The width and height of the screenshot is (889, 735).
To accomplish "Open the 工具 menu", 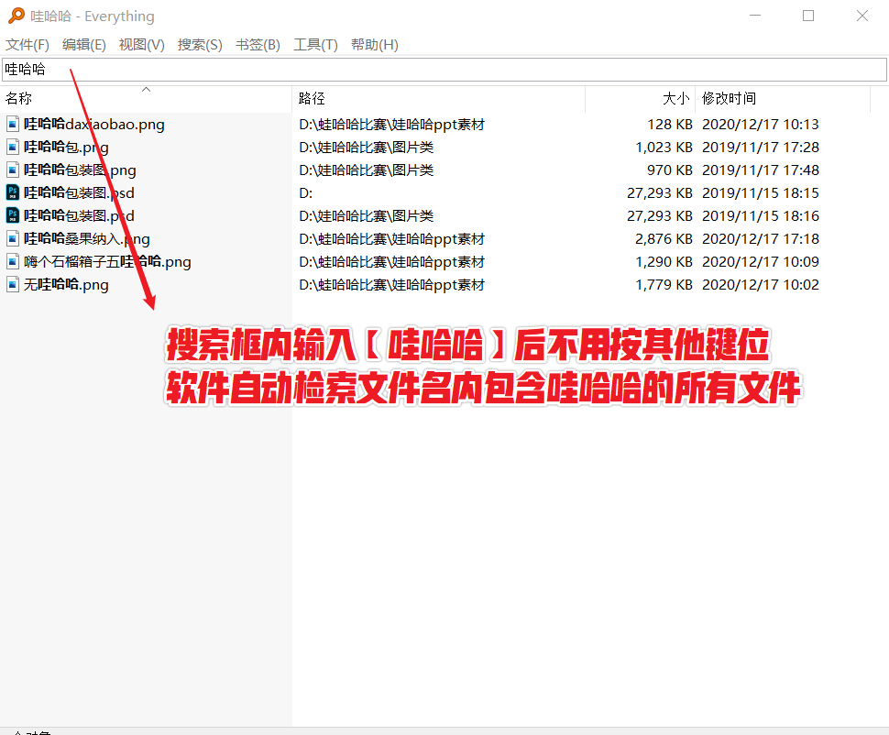I will pos(315,44).
